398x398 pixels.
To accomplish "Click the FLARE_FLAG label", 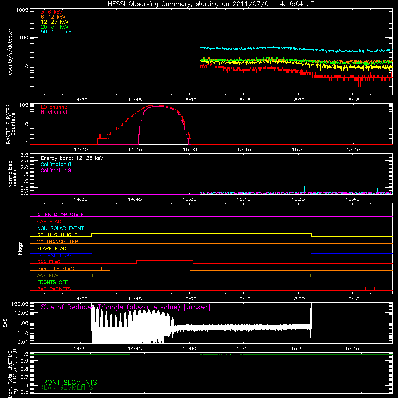I will [52, 248].
